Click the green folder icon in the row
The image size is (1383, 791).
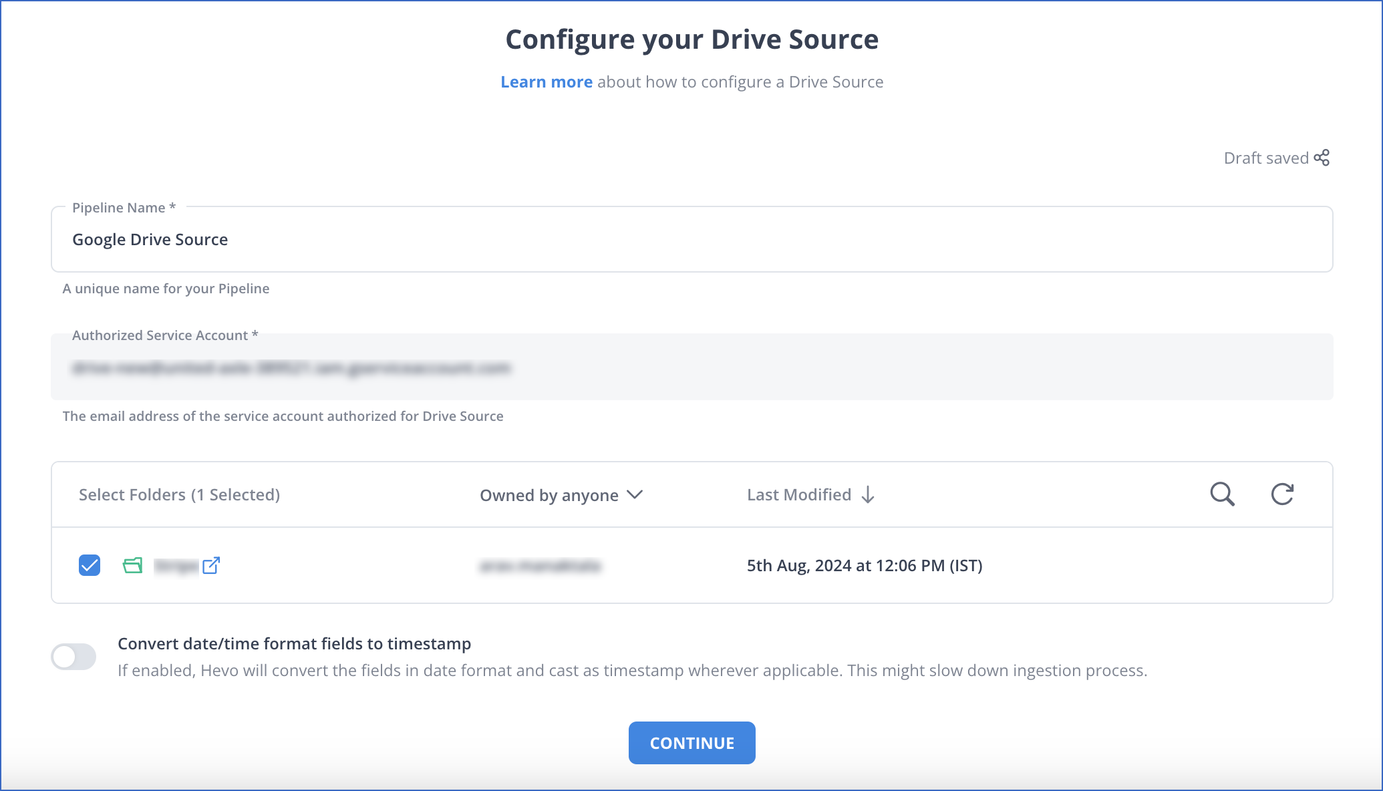(x=133, y=566)
